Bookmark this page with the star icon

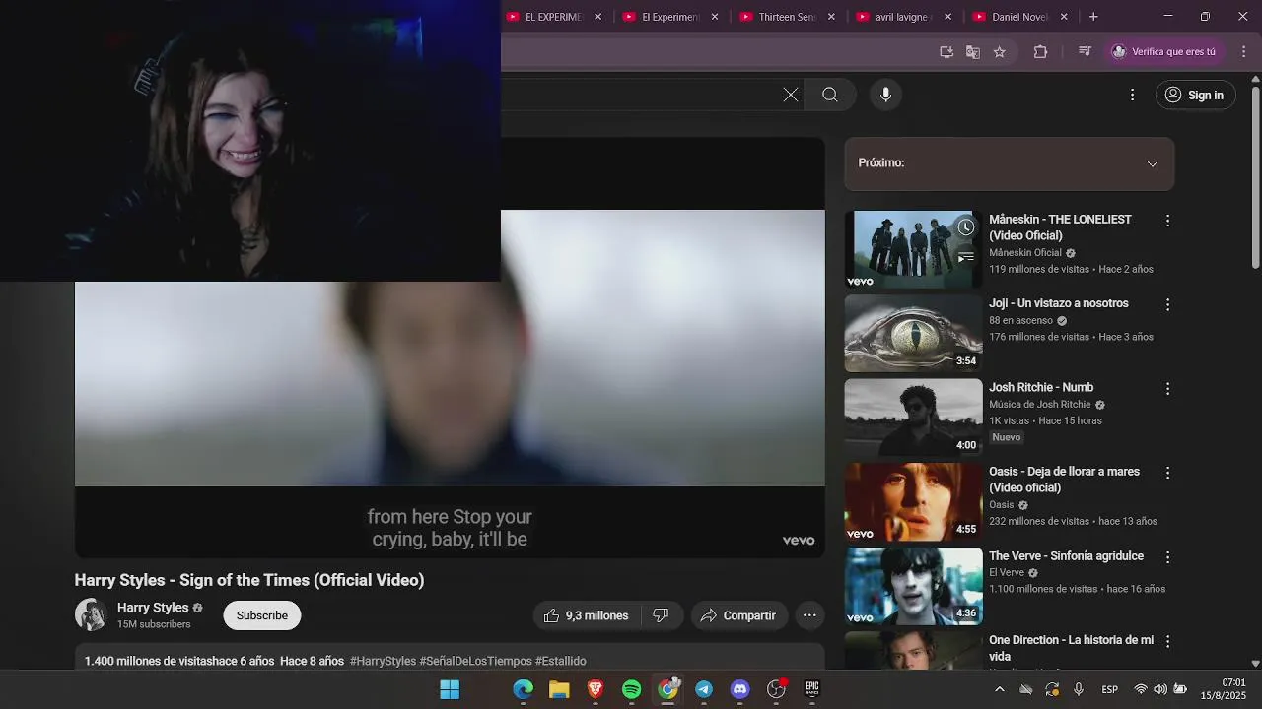(1000, 51)
